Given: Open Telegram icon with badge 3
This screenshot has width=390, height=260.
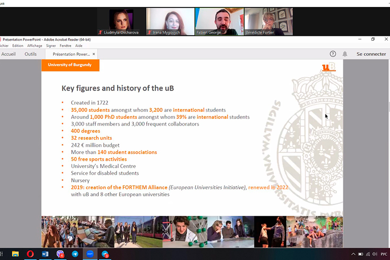Looking at the screenshot, I should point(105,254).
